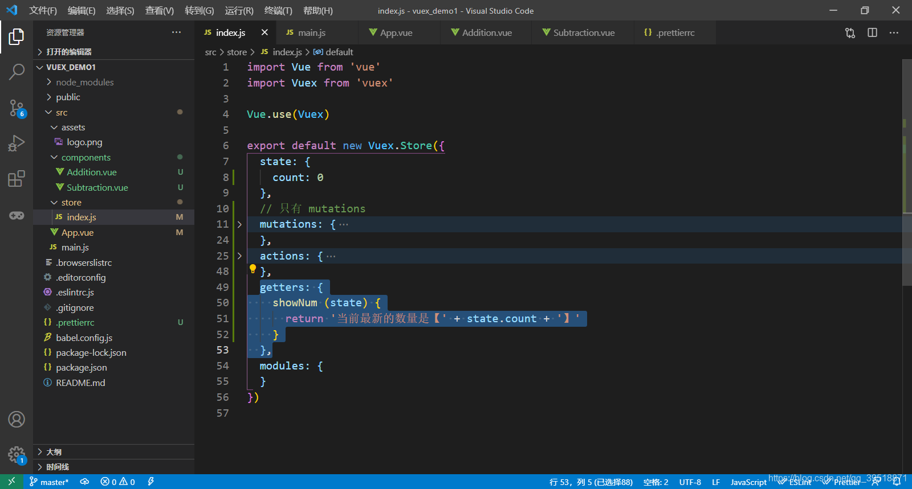Open the File menu
The width and height of the screenshot is (912, 489).
(x=43, y=10)
